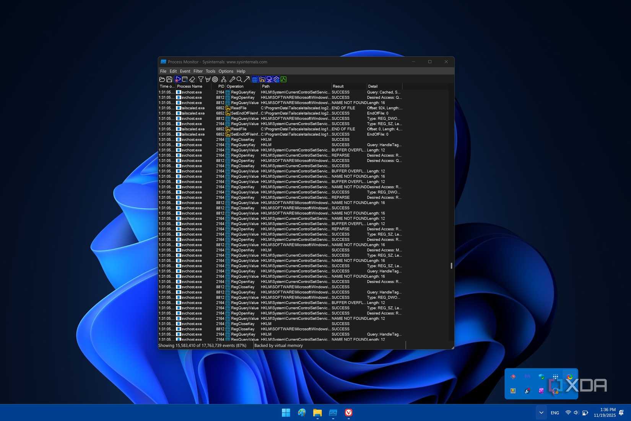The height and width of the screenshot is (421, 631).
Task: Save the current capture
Action: pos(169,79)
